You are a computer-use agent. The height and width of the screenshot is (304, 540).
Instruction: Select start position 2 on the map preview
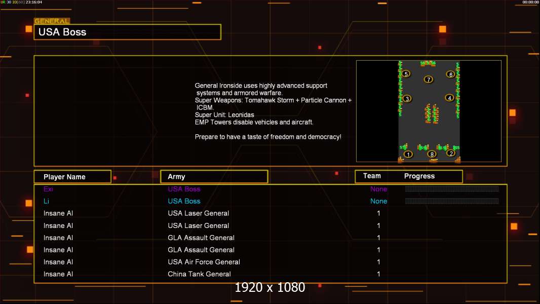[x=451, y=153]
